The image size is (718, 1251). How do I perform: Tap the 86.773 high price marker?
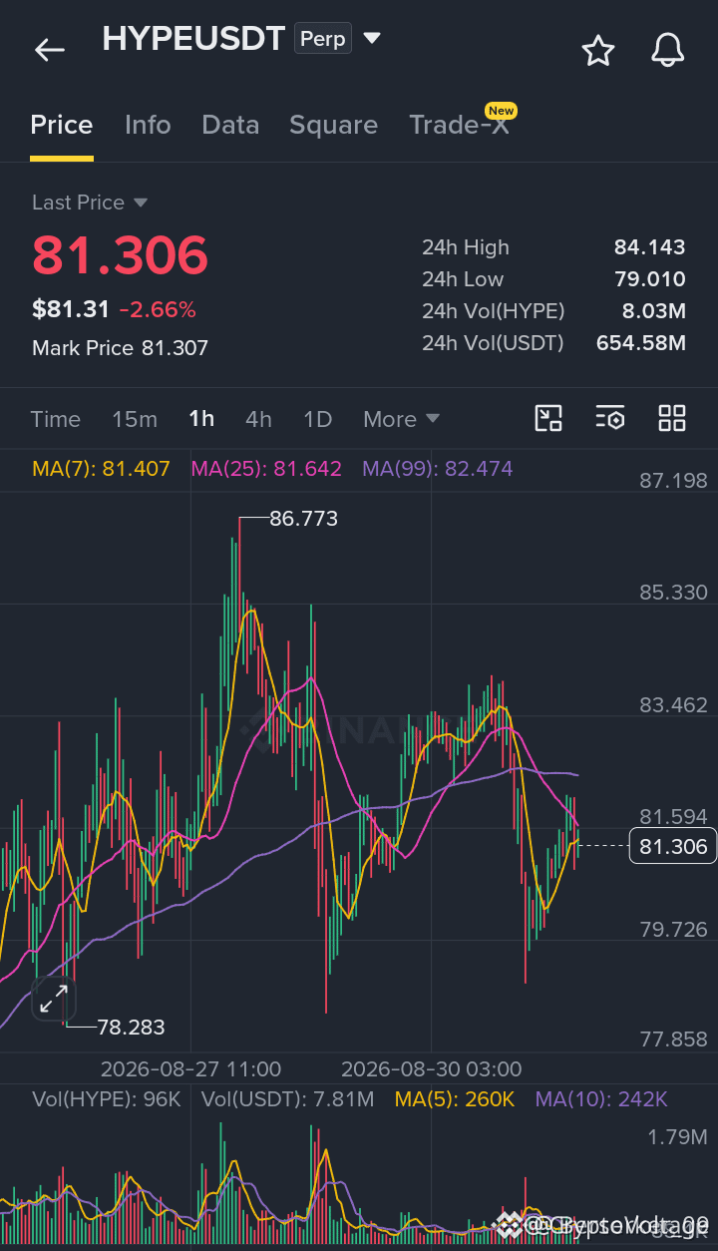(303, 519)
